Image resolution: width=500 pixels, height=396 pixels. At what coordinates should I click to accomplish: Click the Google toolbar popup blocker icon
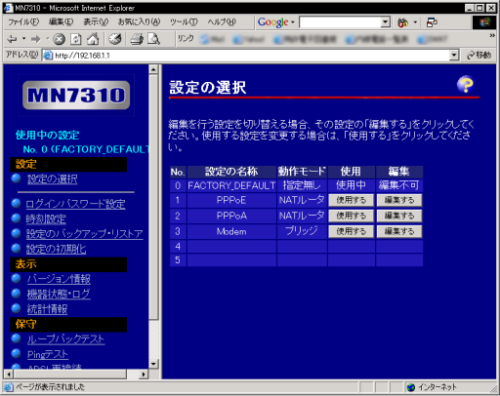(x=432, y=22)
